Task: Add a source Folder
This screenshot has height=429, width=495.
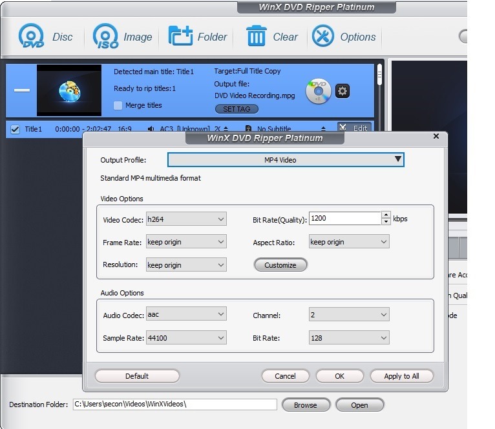Action: point(180,35)
